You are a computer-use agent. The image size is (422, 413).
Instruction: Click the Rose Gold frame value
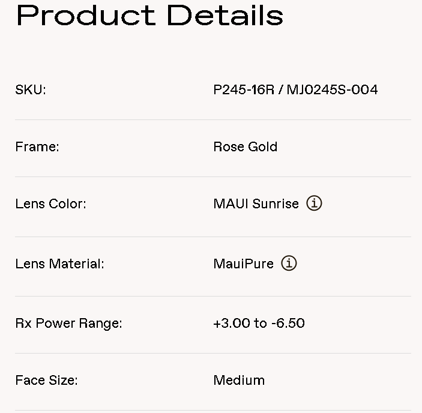pos(245,147)
